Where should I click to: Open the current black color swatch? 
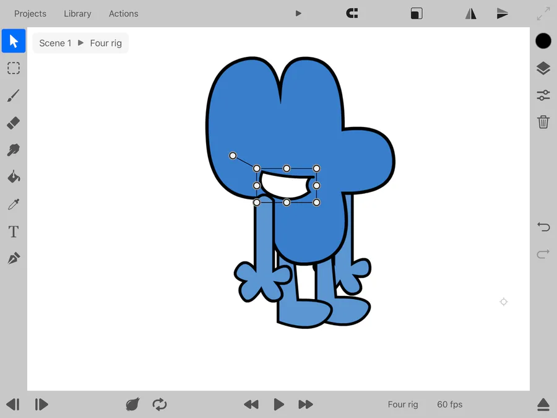pos(543,41)
